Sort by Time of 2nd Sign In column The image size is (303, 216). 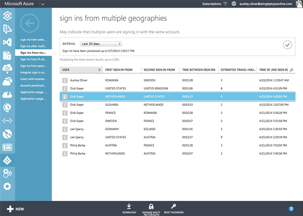point(272,70)
